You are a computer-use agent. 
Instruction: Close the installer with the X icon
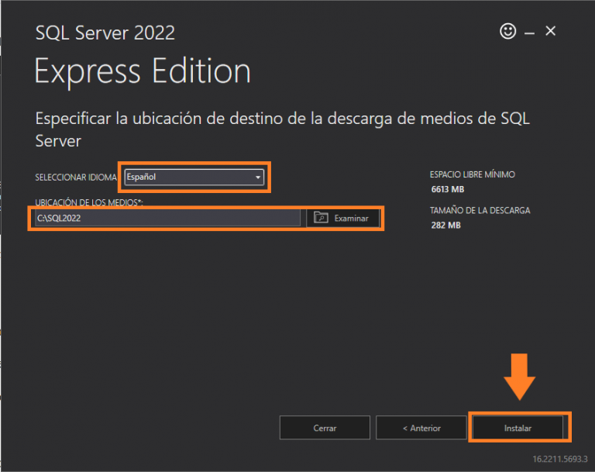[x=550, y=31]
